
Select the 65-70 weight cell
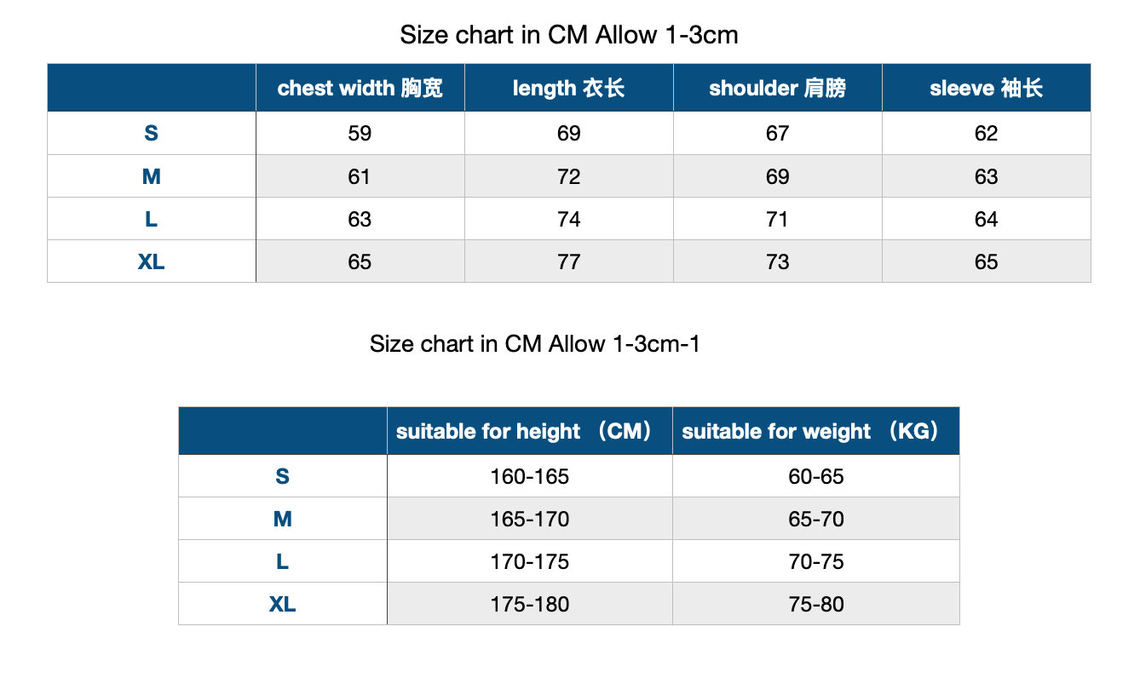(x=815, y=519)
